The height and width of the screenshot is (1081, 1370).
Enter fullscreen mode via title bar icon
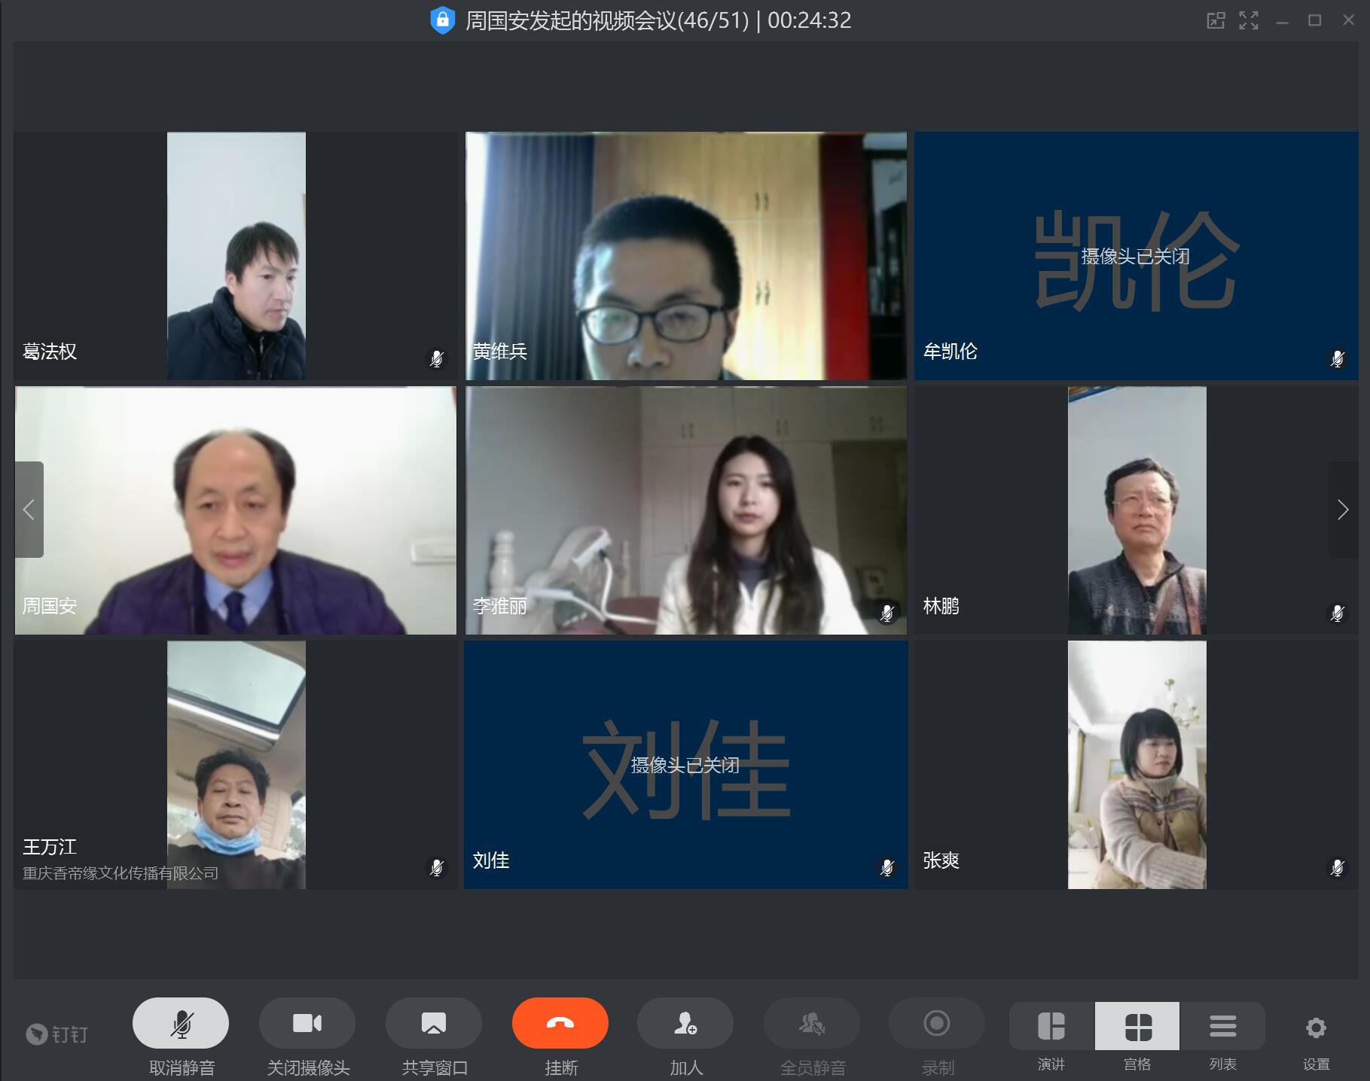click(1249, 20)
